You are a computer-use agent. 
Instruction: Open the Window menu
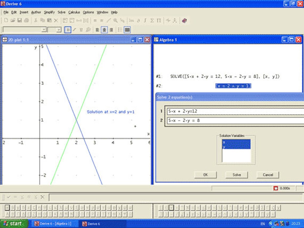(x=102, y=12)
